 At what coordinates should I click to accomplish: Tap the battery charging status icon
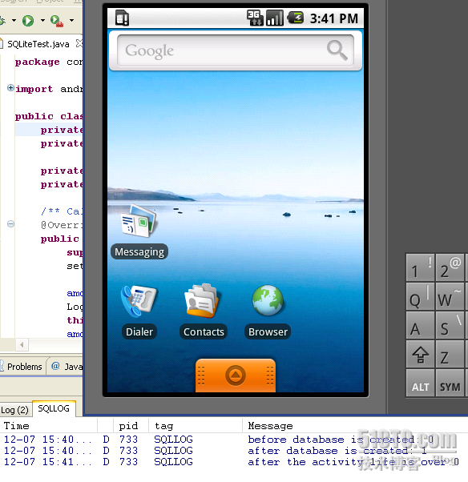[x=296, y=18]
